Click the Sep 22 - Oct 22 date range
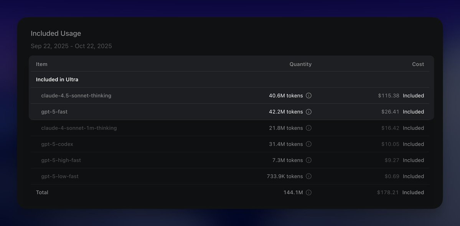Image resolution: width=460 pixels, height=226 pixels. pyautogui.click(x=71, y=46)
